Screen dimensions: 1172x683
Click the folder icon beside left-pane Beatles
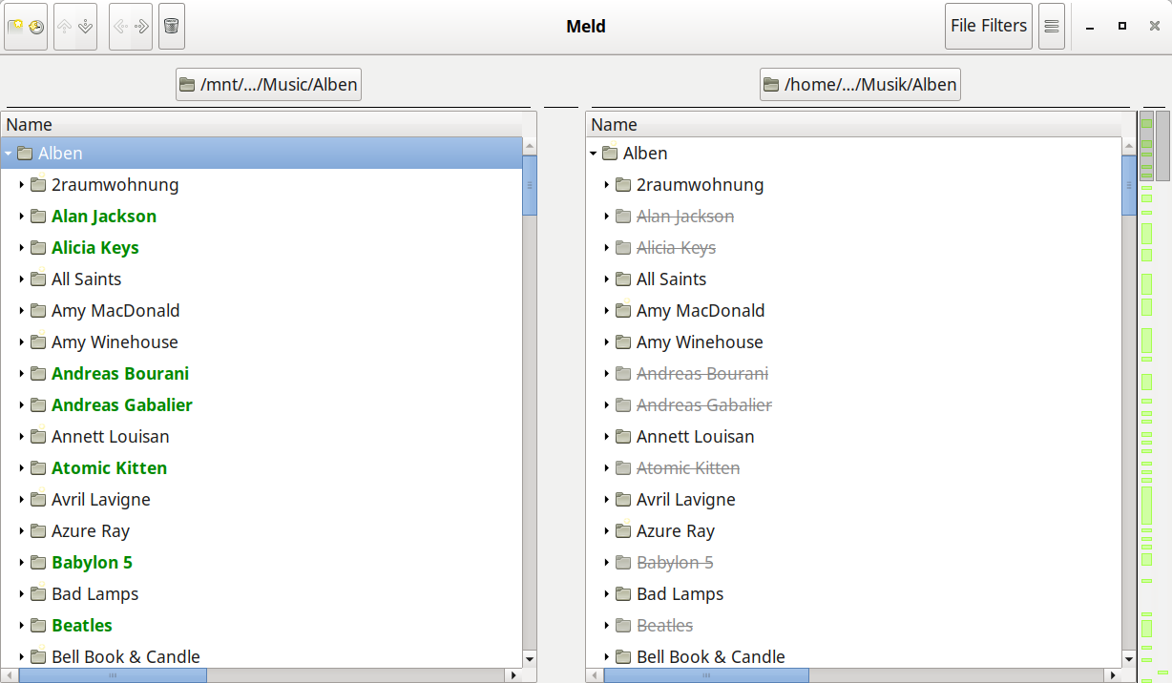point(38,626)
